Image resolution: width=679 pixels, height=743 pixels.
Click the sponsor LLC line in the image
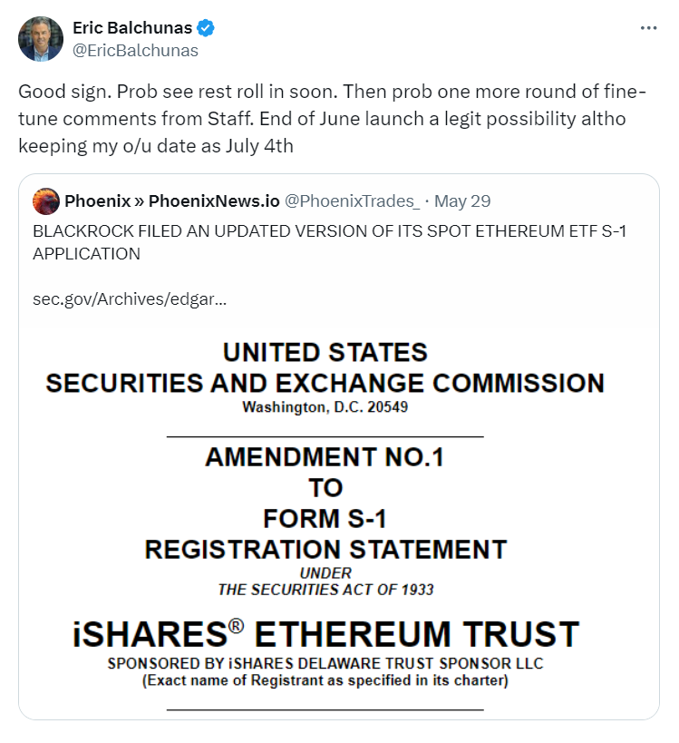(325, 663)
